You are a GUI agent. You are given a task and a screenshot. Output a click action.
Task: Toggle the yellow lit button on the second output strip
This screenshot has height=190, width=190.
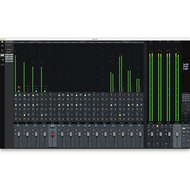tap(158, 126)
